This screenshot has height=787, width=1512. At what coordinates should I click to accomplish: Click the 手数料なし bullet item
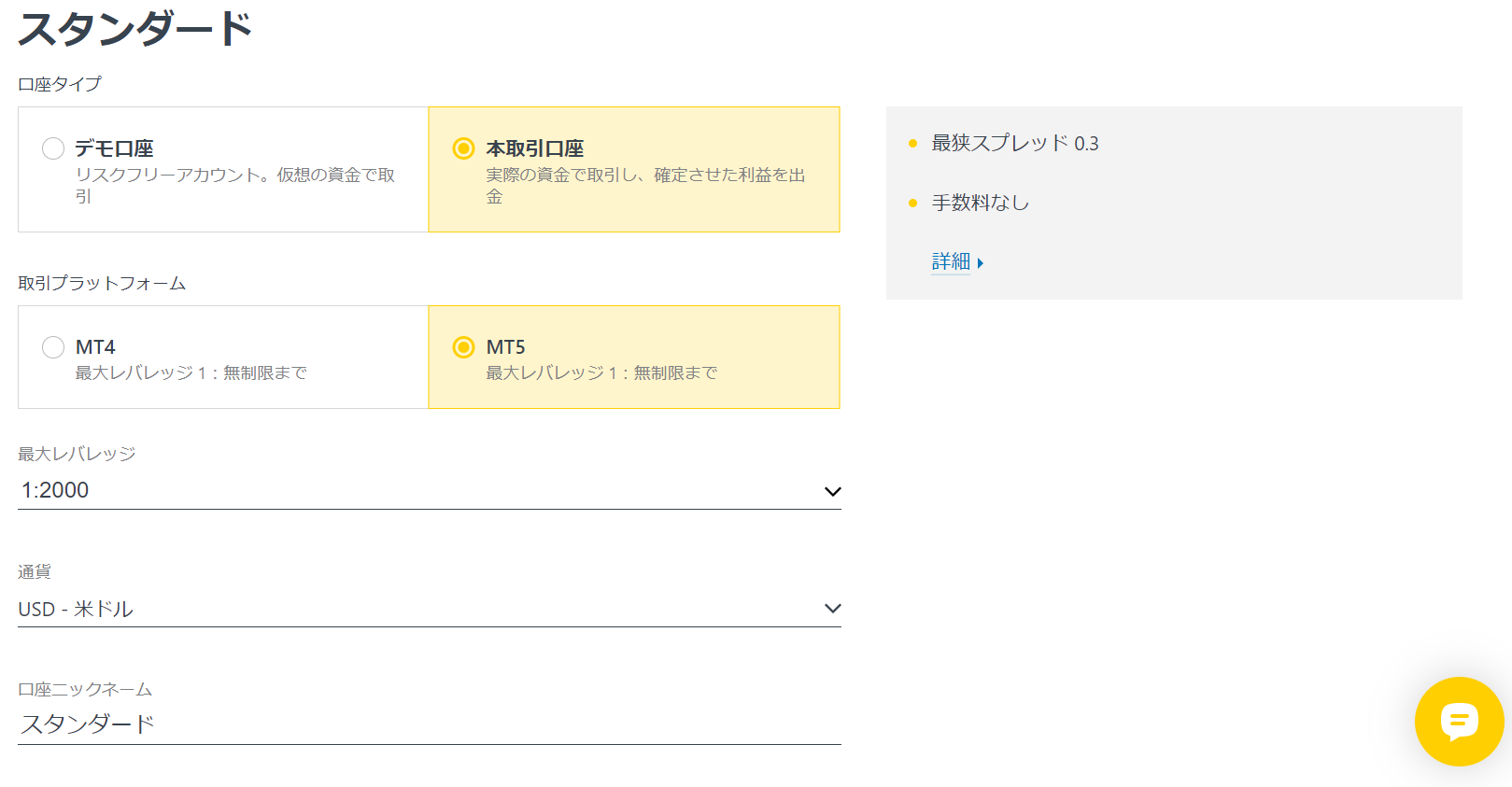coord(980,203)
